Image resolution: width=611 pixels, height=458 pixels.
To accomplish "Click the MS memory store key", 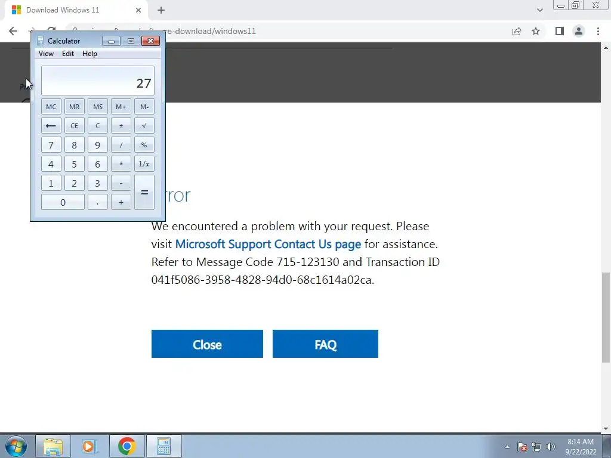I will click(x=97, y=107).
